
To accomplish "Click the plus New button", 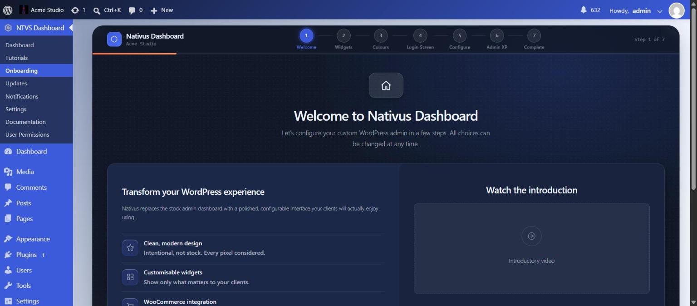I will tap(162, 10).
